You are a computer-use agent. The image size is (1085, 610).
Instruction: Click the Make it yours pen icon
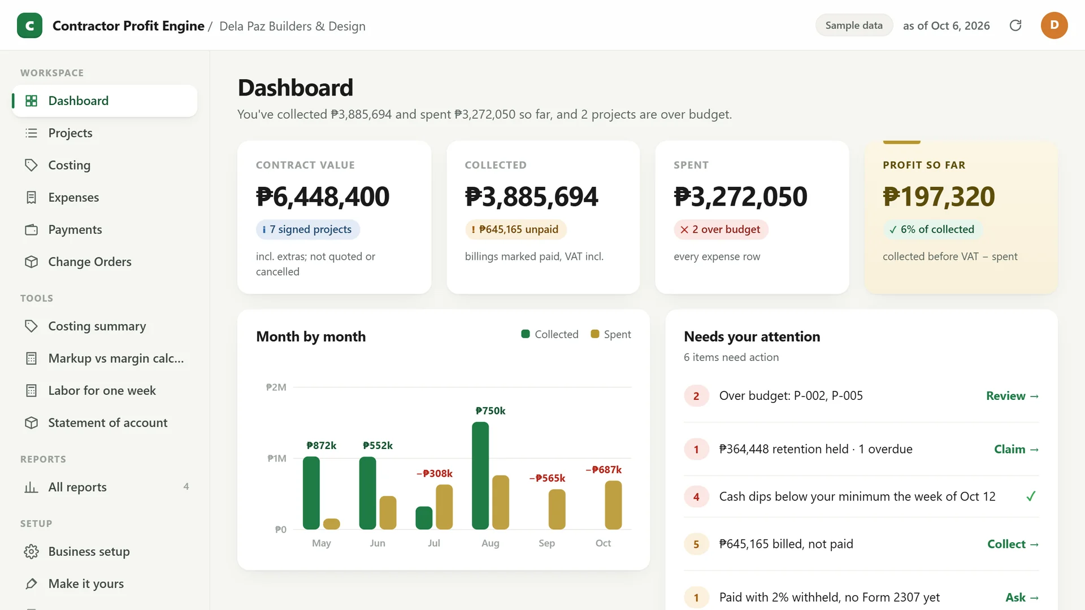[32, 583]
